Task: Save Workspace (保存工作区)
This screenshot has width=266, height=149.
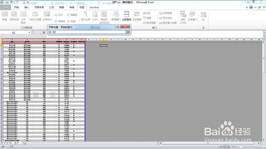Action: pyautogui.click(x=183, y=17)
